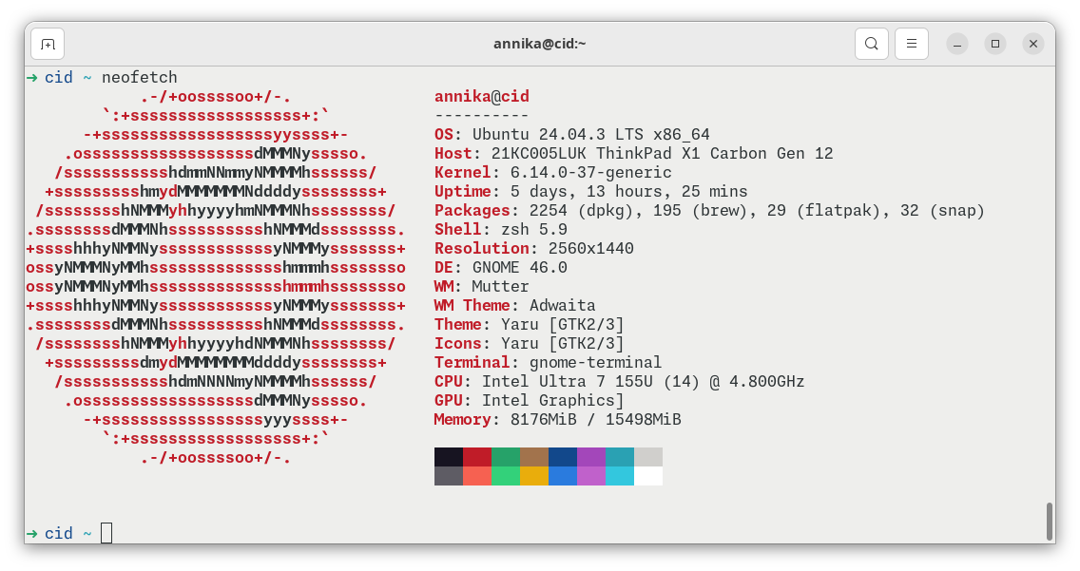Screen dimensions: 1080x571
Task: Click the Memory usage line
Action: (x=557, y=419)
